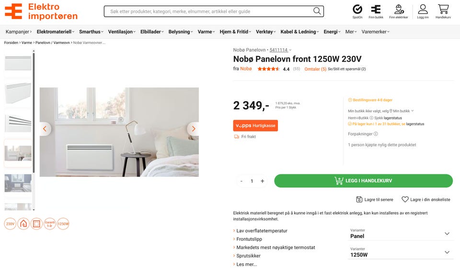460x271 pixels.
Task: Open the Handlekurv shopping cart icon
Action: [443, 9]
